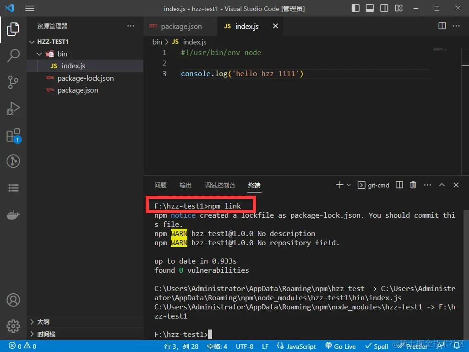Go to line via 行 3, 列 28
The image size is (469, 352).
click(181, 346)
